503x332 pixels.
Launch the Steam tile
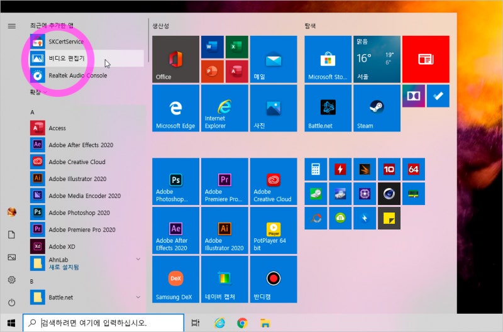pos(377,108)
